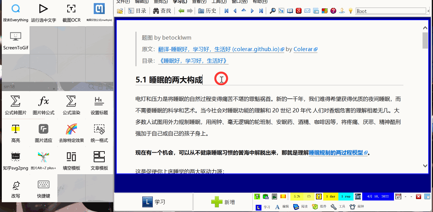The image size is (433, 212).
Task: Click the 4月 18, 2022 date field
Action: pos(377,197)
